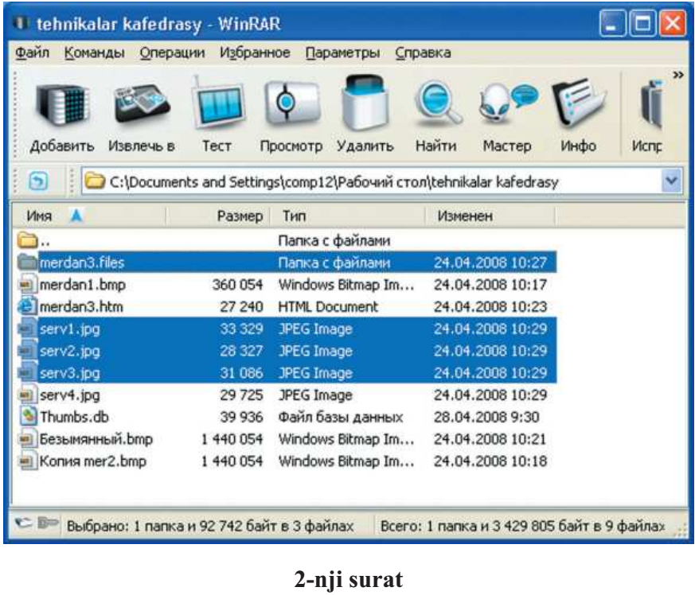Expand the address path dropdown arrow
The height and width of the screenshot is (595, 695).
pos(672,181)
